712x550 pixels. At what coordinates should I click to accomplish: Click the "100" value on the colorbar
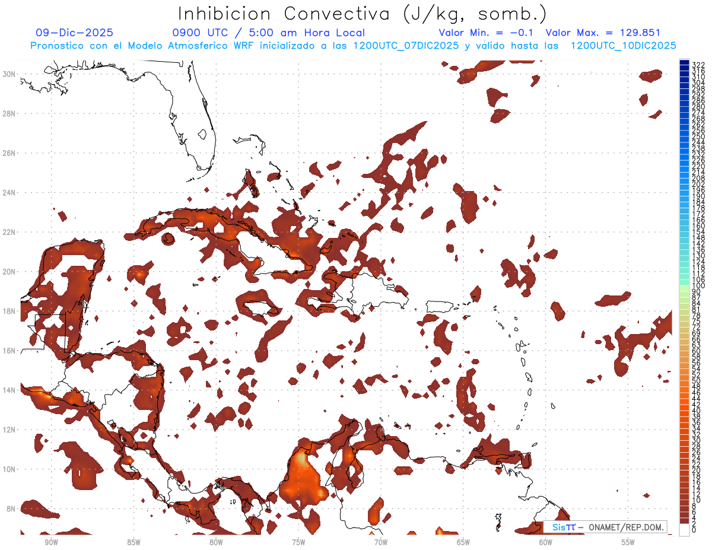pyautogui.click(x=698, y=286)
